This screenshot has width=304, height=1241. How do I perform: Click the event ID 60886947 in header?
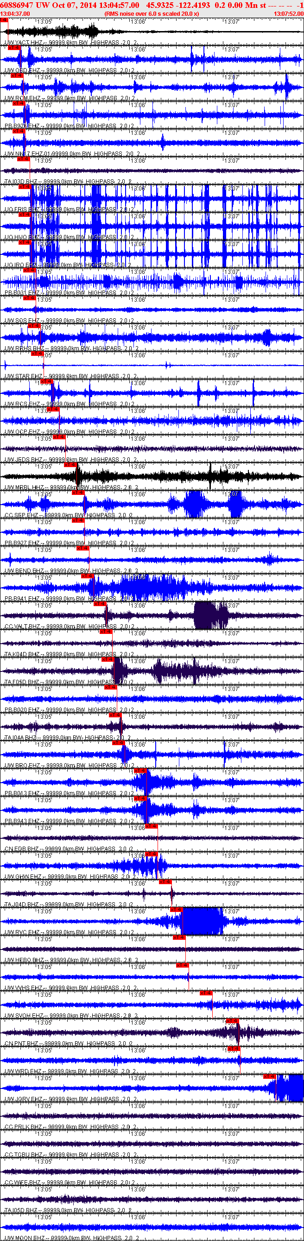[17, 5]
